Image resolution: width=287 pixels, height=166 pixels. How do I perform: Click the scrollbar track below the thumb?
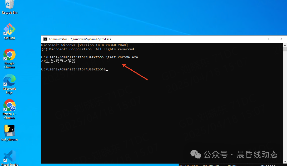(285, 106)
